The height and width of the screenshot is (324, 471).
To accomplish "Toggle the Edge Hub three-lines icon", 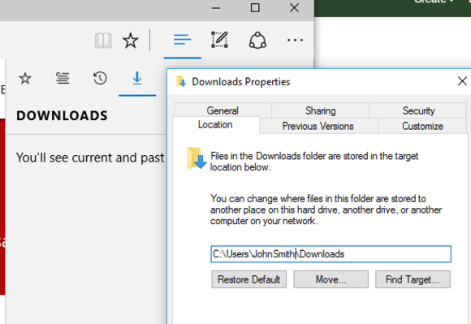I will (x=183, y=40).
